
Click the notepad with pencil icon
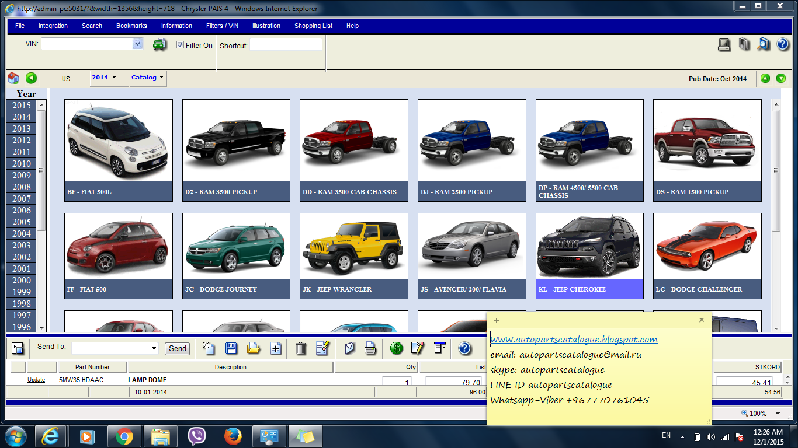[418, 348]
